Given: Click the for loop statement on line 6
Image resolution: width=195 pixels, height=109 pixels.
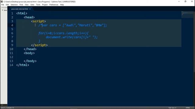Looking at the screenshot, I should [x=63, y=33].
